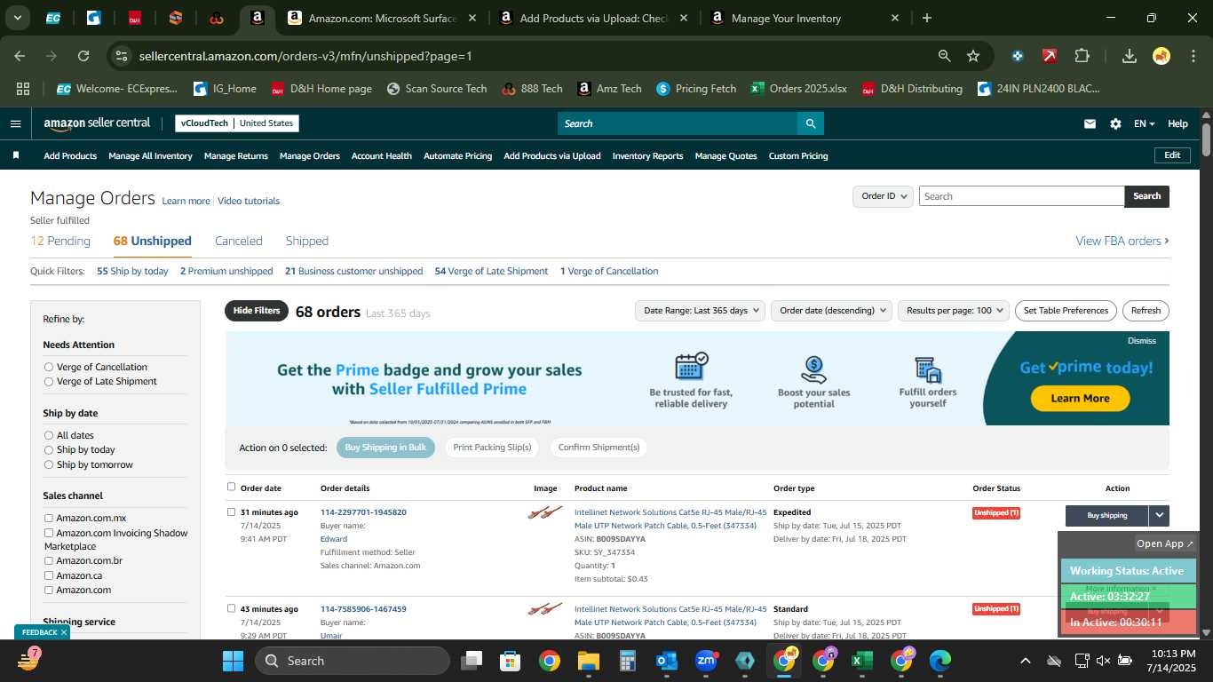Click the Refresh orders button

[x=1146, y=311]
